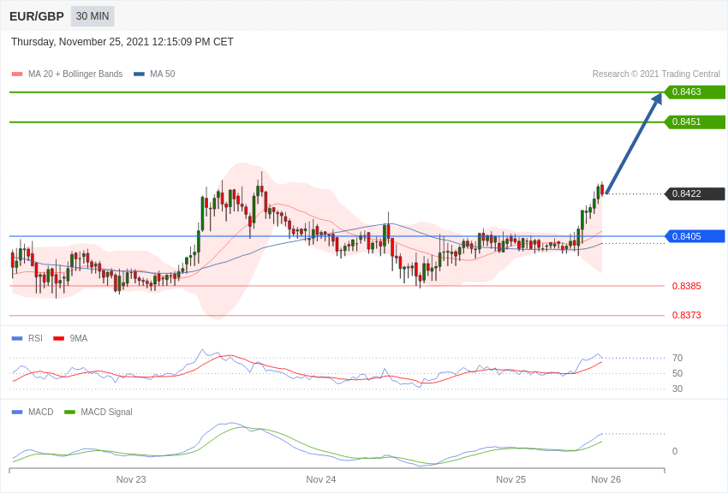Viewport: 728px width, 493px height.
Task: Click the RSI legend swatch
Action: 17,339
